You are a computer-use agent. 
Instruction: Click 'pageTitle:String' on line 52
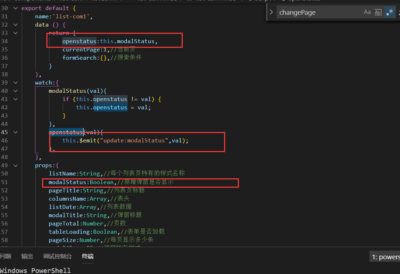click(x=76, y=190)
